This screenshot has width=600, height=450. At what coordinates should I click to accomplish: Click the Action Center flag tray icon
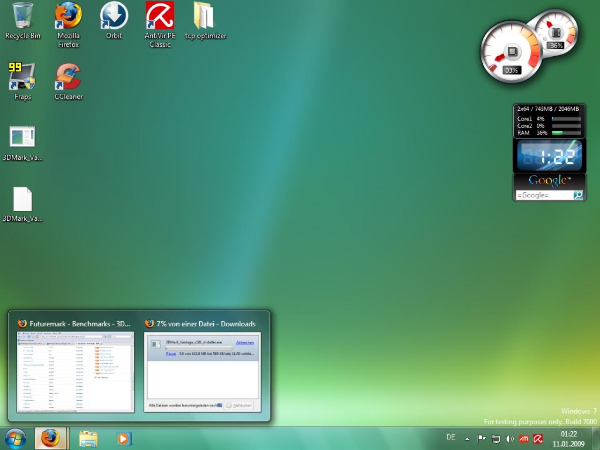click(481, 439)
